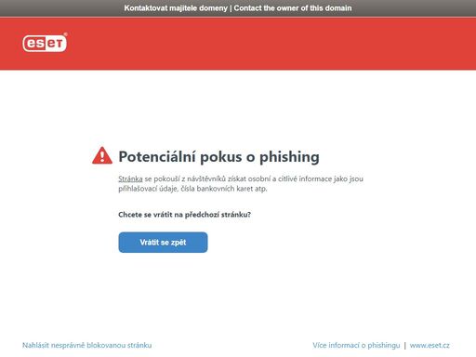Screen dimensions: 476x357
Task: Open 'Contact the owner of this domain' link
Action: pos(293,8)
